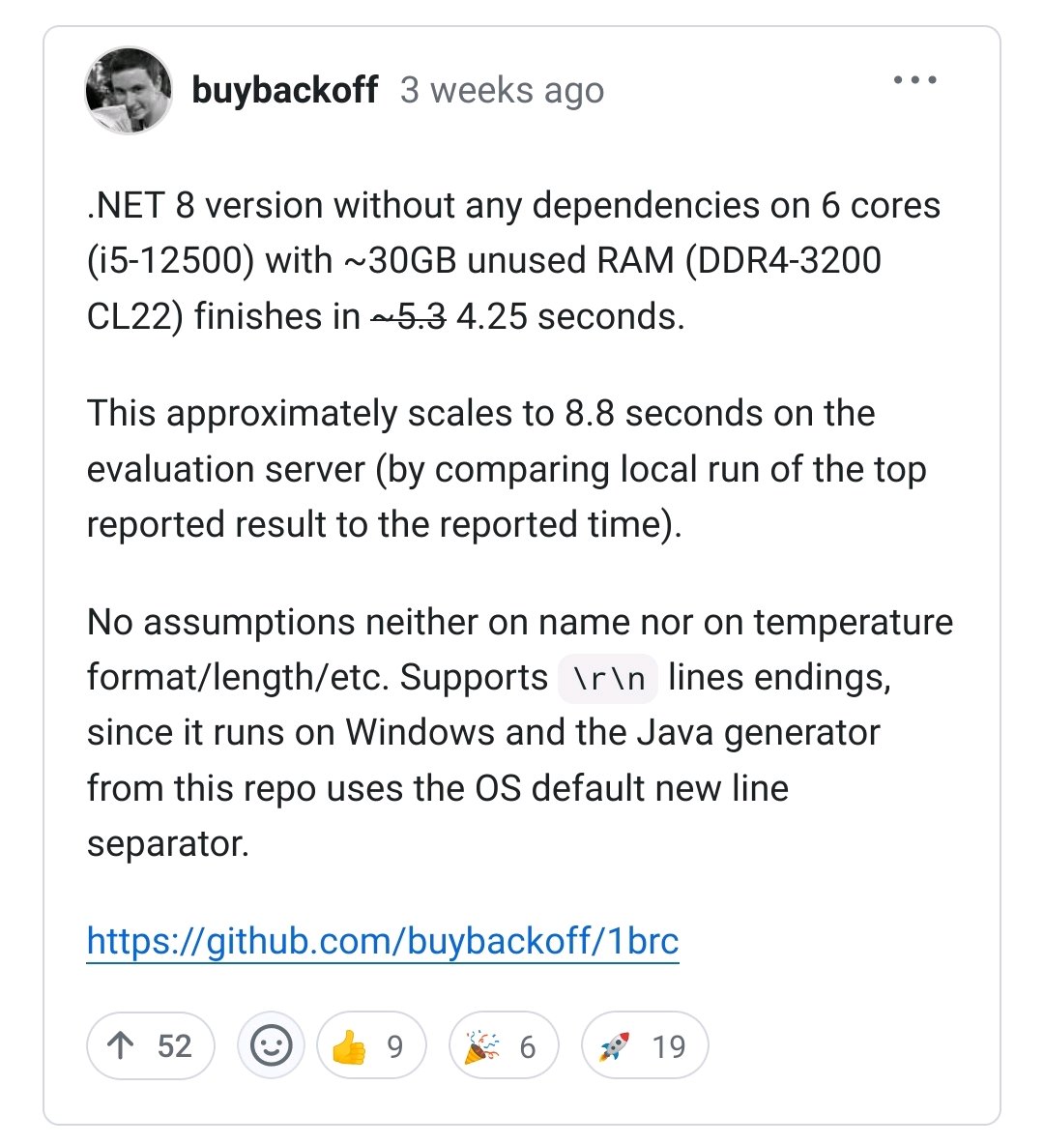Viewport: 1044px width, 1145px height.
Task: Toggle the rocket reaction
Action: [645, 1045]
